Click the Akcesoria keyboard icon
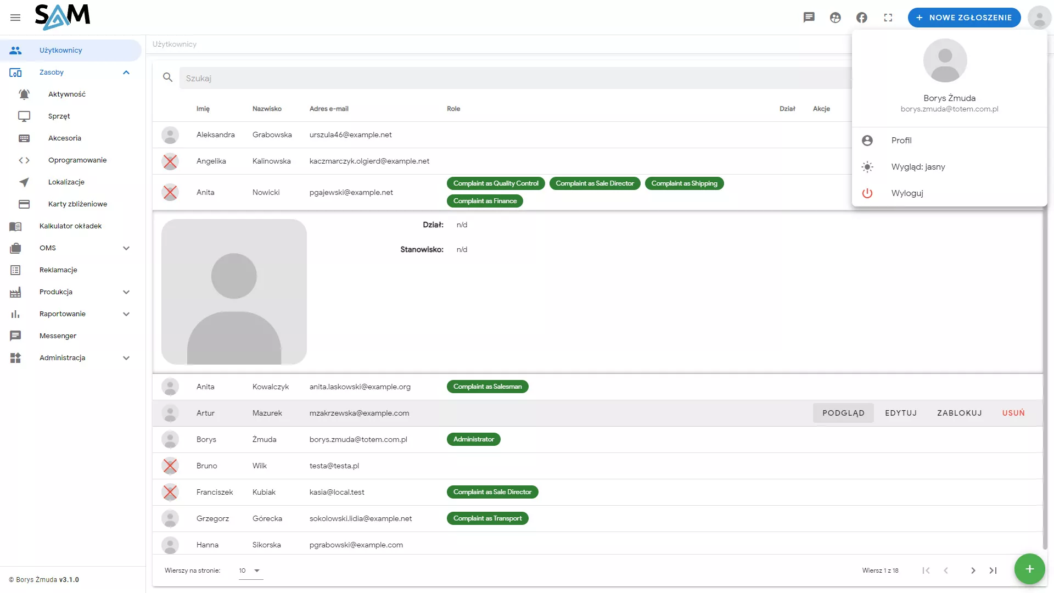This screenshot has height=593, width=1054. pos(24,138)
